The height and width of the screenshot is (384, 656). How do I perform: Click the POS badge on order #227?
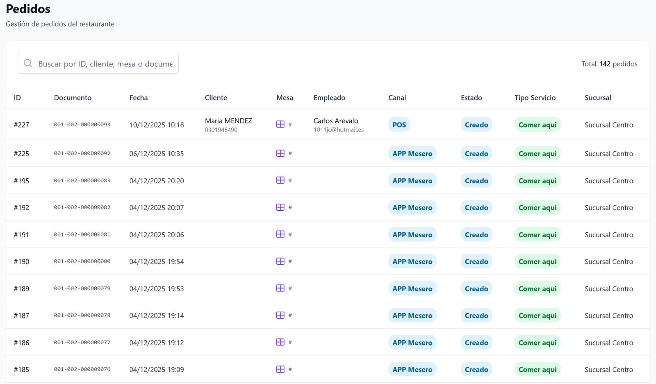(399, 125)
